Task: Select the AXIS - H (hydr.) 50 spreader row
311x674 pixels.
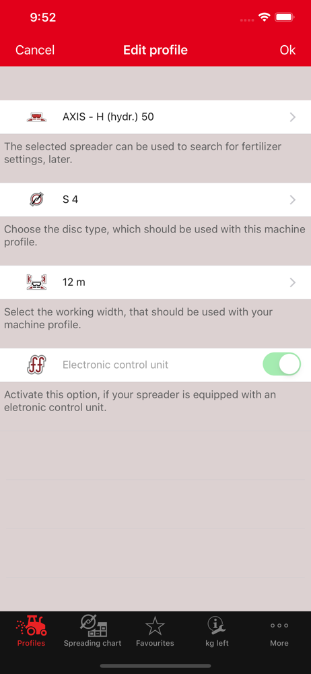Action: [155, 117]
